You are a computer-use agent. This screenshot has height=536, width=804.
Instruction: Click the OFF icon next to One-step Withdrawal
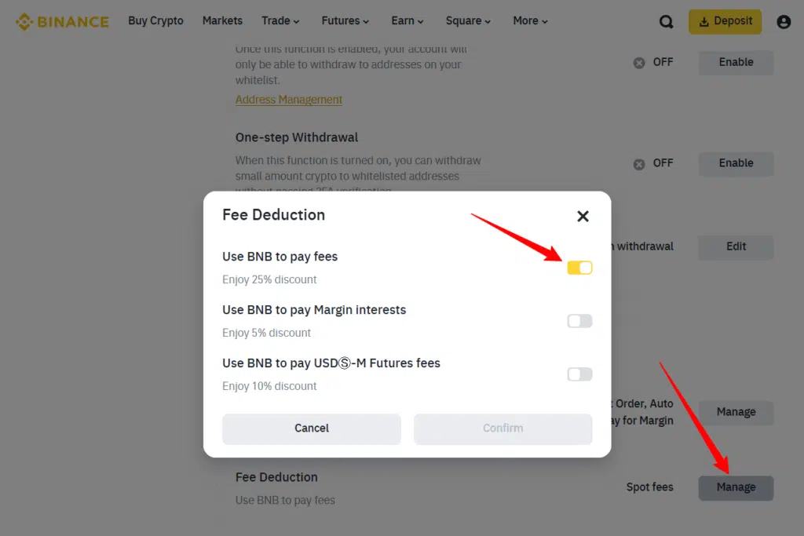[x=638, y=163]
